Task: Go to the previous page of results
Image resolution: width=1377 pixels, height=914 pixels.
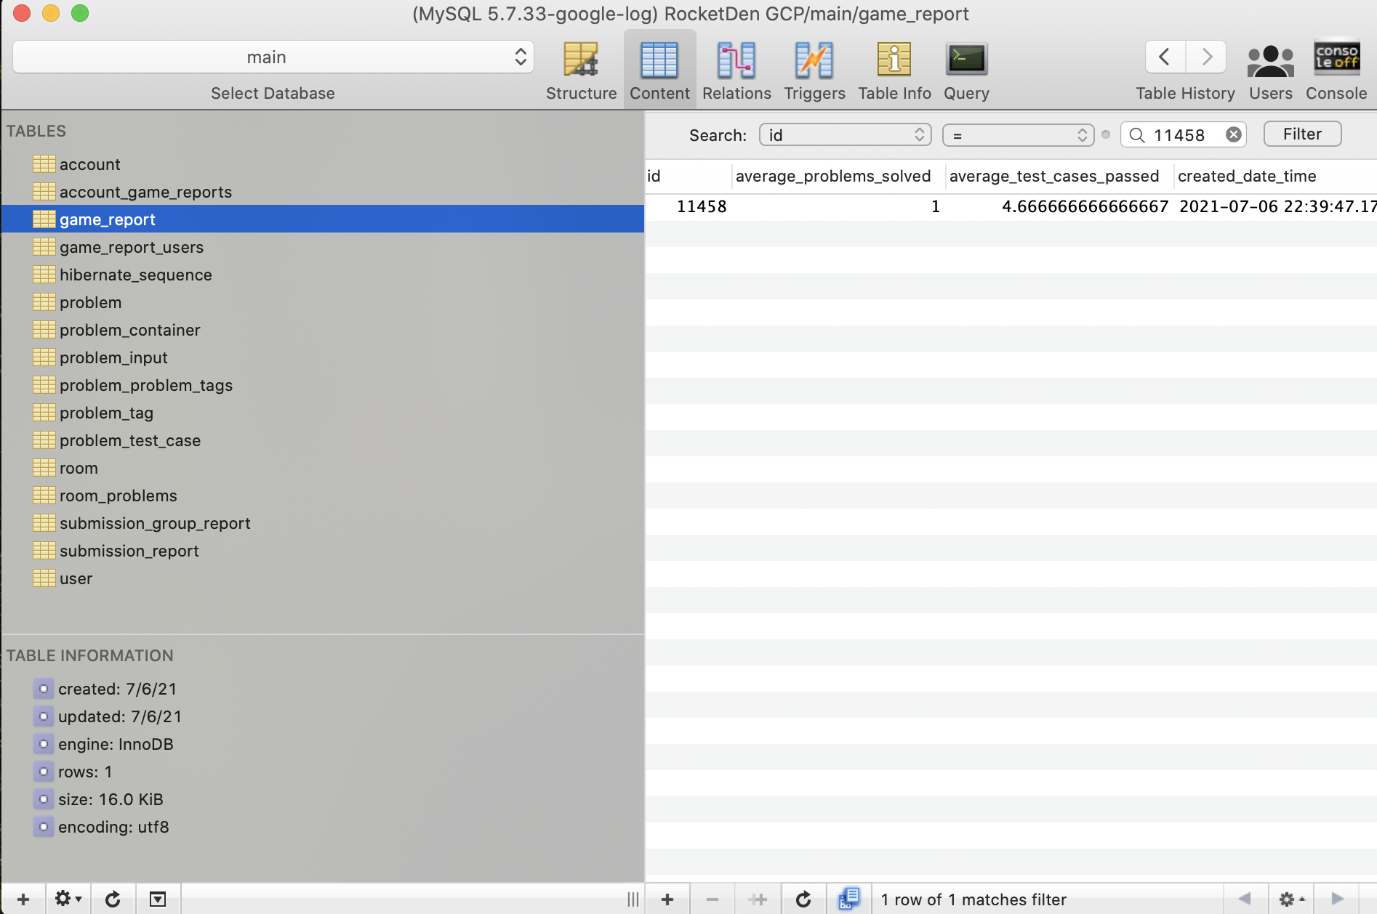Action: coord(1245,899)
